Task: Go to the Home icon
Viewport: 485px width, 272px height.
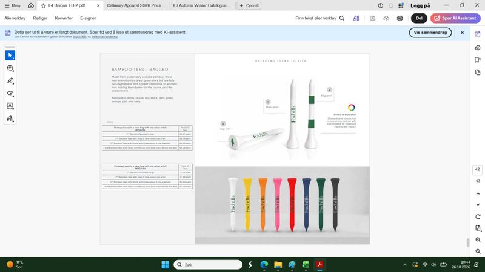Action: pyautogui.click(x=31, y=5)
